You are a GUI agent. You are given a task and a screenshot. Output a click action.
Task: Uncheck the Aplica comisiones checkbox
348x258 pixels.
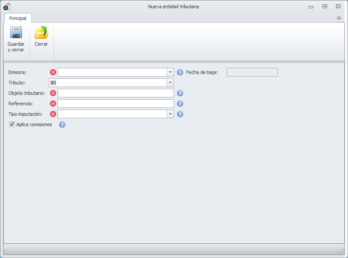coord(12,124)
